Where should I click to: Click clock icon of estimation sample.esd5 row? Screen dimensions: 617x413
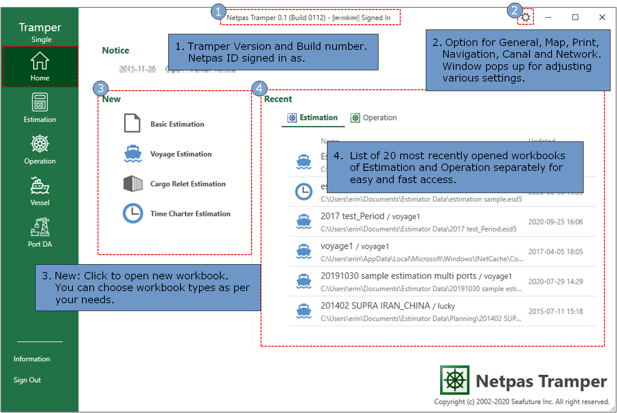(304, 192)
